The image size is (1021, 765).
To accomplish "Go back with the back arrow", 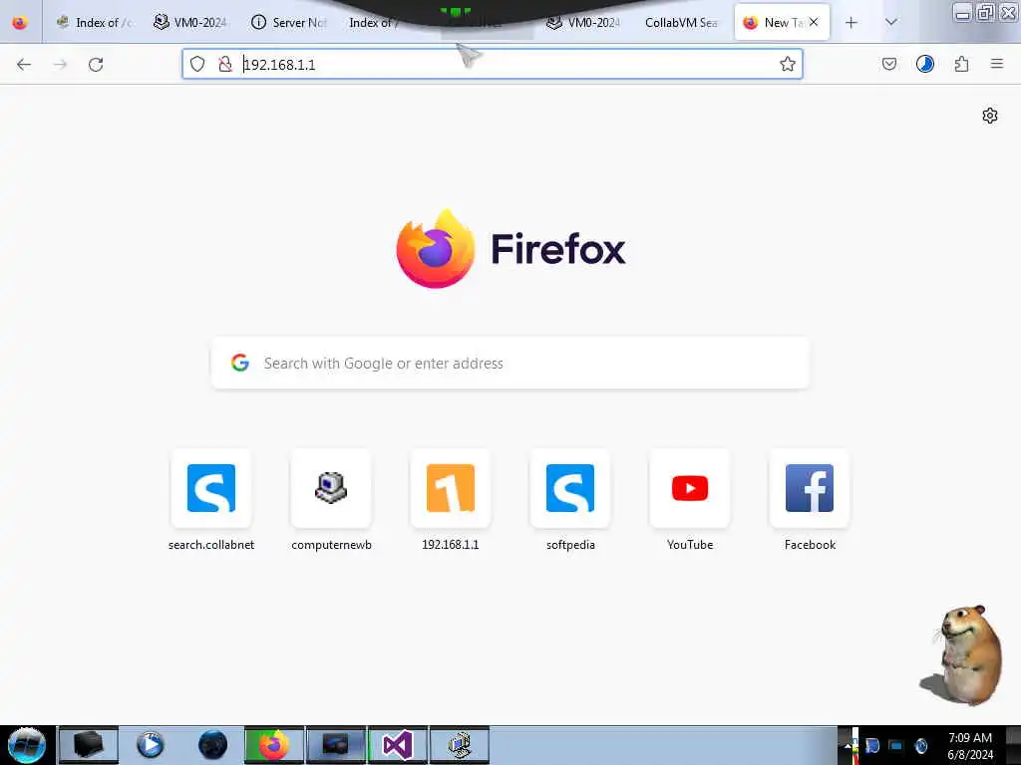I will [x=24, y=64].
